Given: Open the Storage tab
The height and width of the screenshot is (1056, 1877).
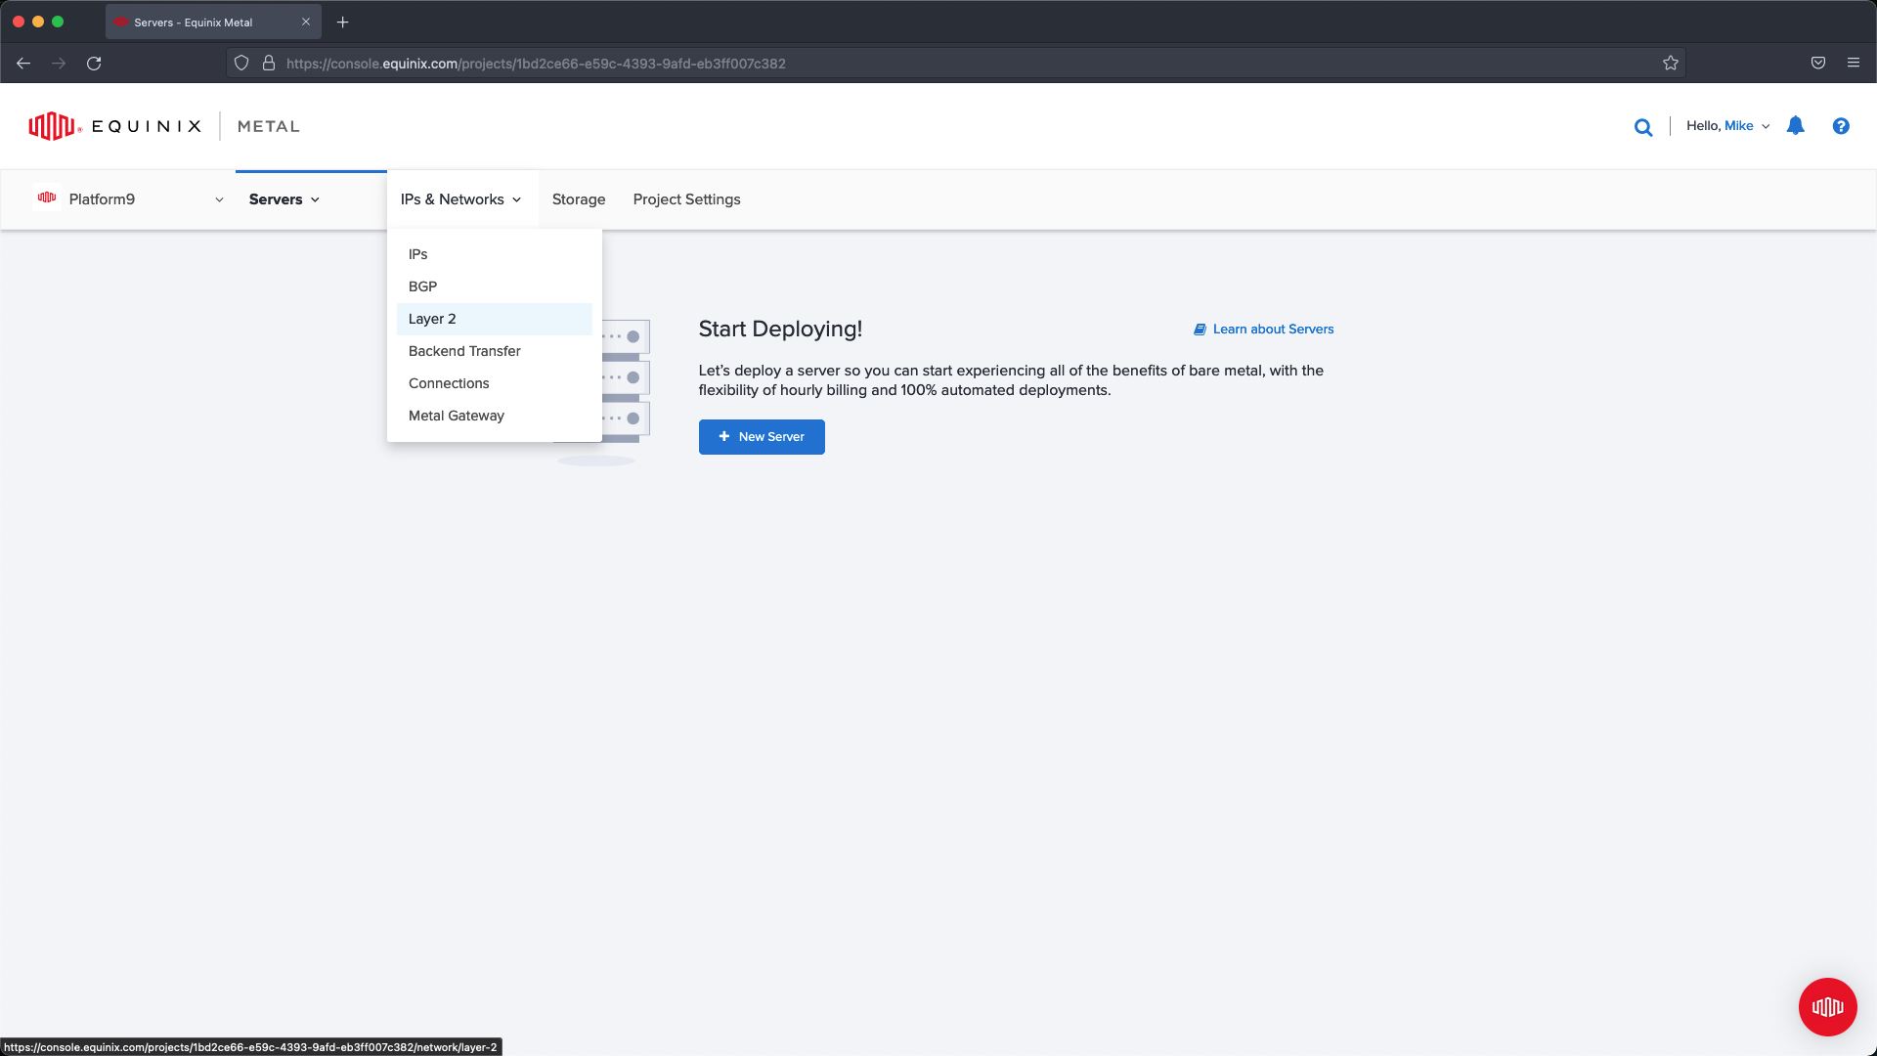Looking at the screenshot, I should click(x=579, y=199).
